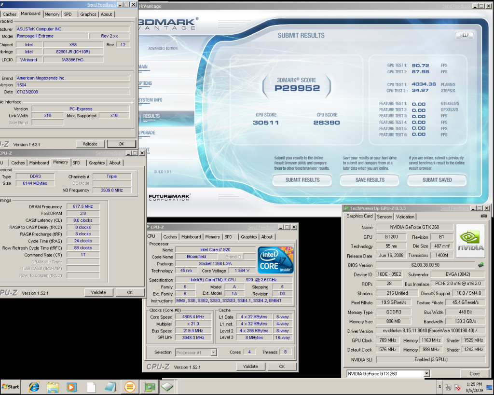Screen dimensions: 494x395
Task: Click the Intel Core i7 logo in CPU-Z
Action: coord(275,260)
